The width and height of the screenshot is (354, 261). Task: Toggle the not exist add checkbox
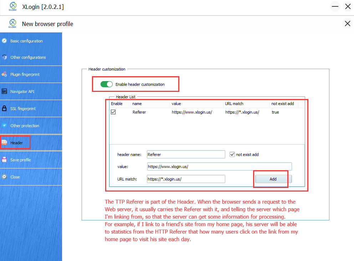coord(232,154)
